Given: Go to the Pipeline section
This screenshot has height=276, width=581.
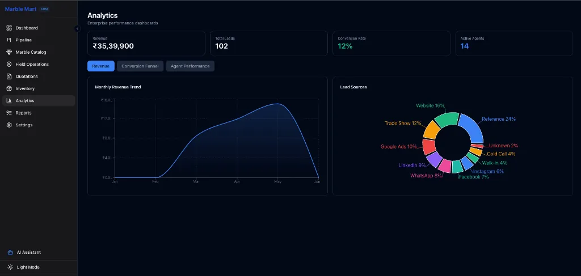Looking at the screenshot, I should point(39,40).
